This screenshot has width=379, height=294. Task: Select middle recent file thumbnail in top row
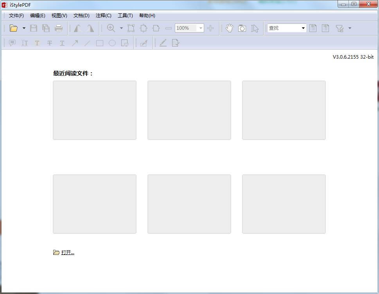click(189, 110)
